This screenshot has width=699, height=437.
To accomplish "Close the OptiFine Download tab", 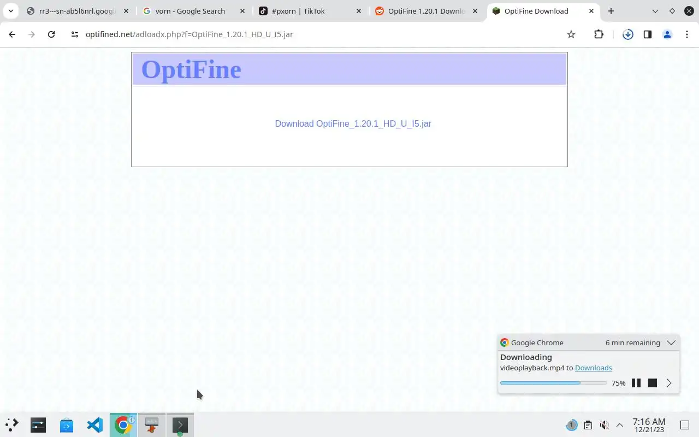I will [x=591, y=11].
